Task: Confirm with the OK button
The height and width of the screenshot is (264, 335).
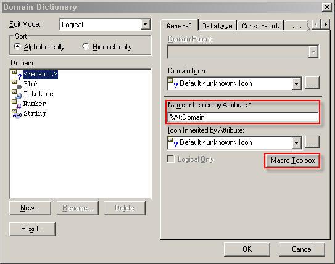Action: point(247,249)
